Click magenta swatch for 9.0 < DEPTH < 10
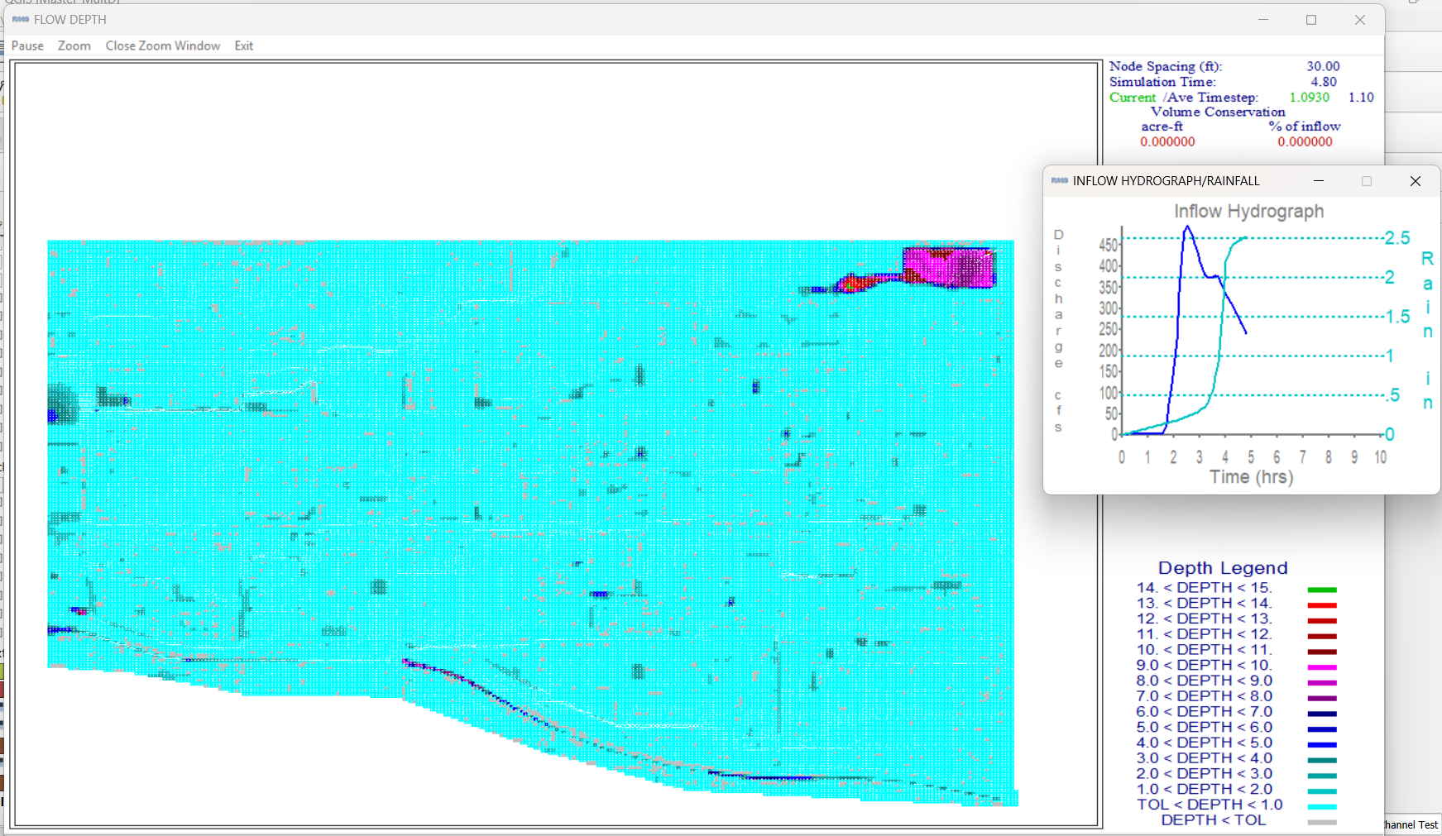The height and width of the screenshot is (836, 1442). (1322, 667)
